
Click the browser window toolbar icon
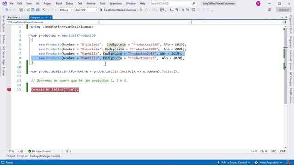coord(162,10)
